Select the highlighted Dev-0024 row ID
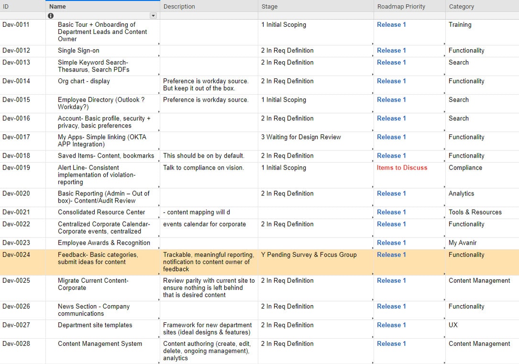Viewport: 519px width, 364px height. coord(16,255)
